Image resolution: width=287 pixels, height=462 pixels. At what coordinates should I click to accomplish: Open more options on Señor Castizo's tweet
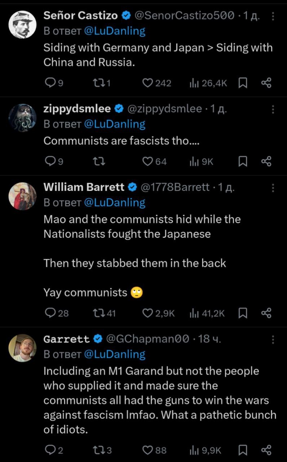pyautogui.click(x=273, y=16)
